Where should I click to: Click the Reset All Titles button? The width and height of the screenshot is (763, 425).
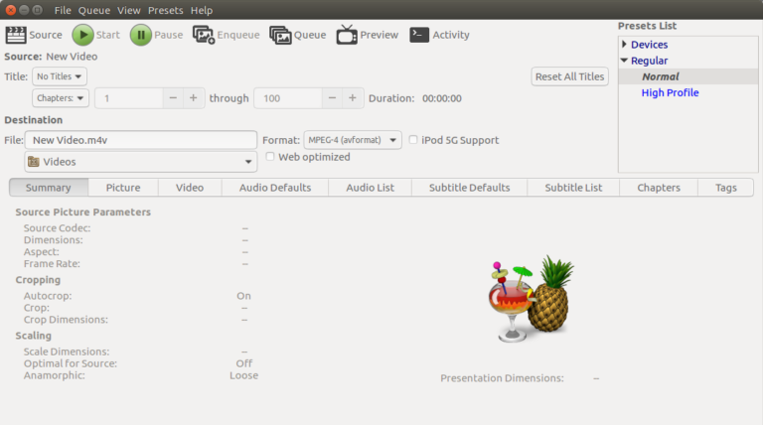[x=570, y=76]
